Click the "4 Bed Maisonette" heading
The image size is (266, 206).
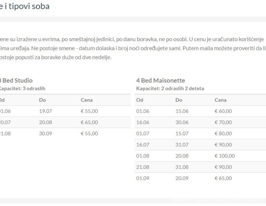(x=160, y=81)
